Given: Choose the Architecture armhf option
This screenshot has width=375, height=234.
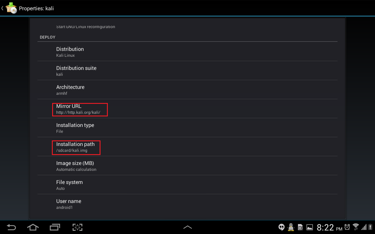Looking at the screenshot, I should point(187,90).
